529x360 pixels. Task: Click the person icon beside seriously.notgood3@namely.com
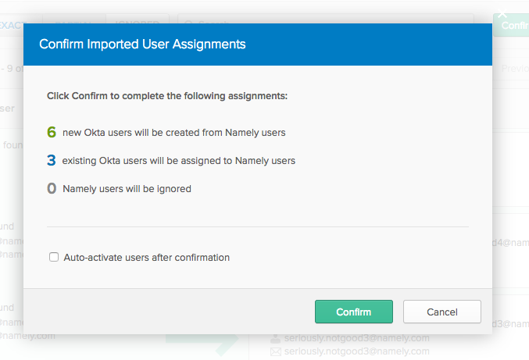point(275,338)
